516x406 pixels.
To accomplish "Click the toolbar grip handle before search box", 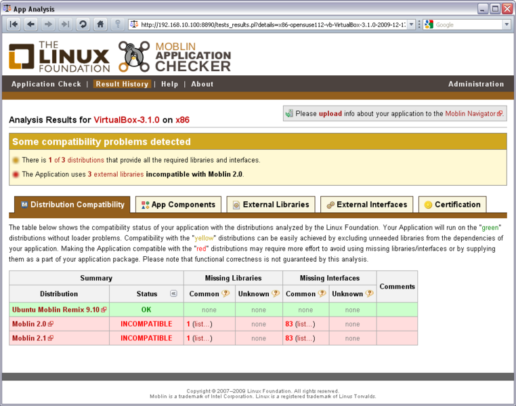I will (x=419, y=24).
